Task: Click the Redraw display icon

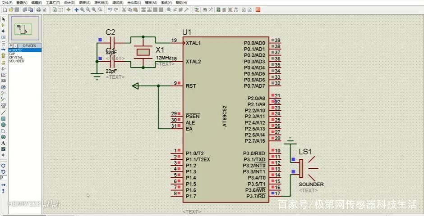Action: tap(55, 10)
